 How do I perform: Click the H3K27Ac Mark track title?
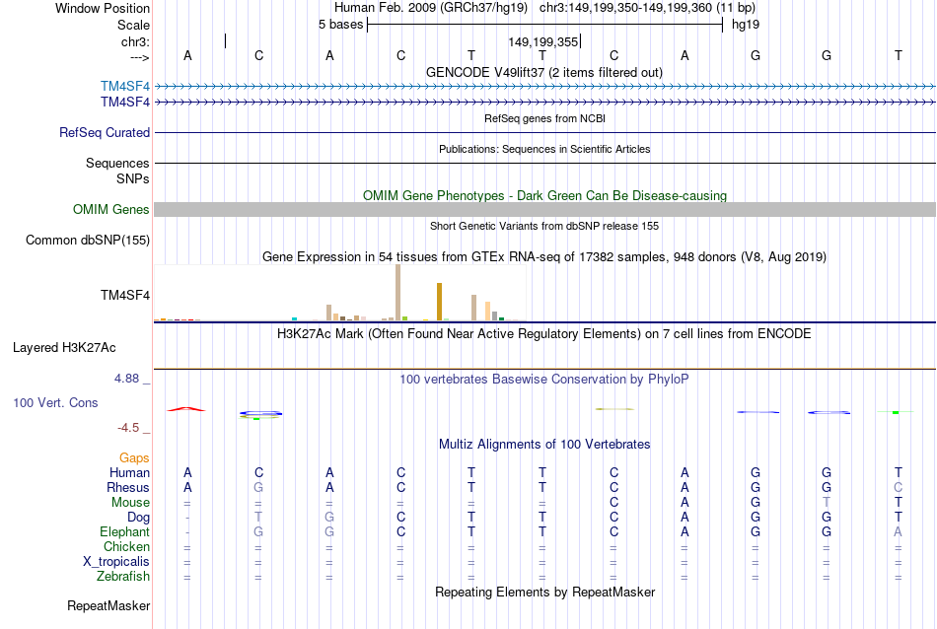click(x=544, y=333)
